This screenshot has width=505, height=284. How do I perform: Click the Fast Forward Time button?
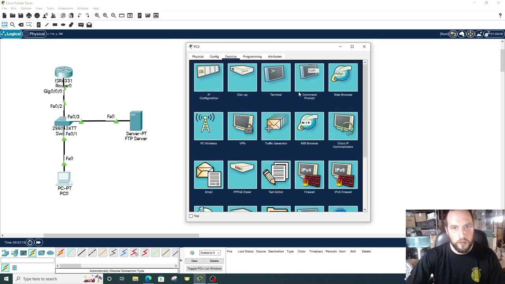[38, 242]
